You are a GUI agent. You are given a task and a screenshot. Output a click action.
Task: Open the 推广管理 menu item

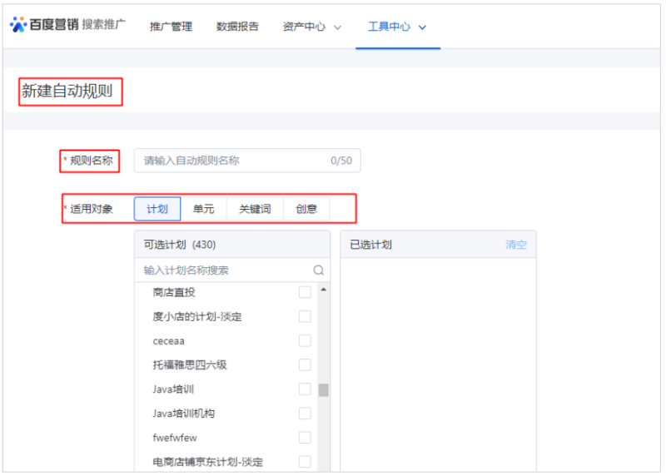[171, 27]
